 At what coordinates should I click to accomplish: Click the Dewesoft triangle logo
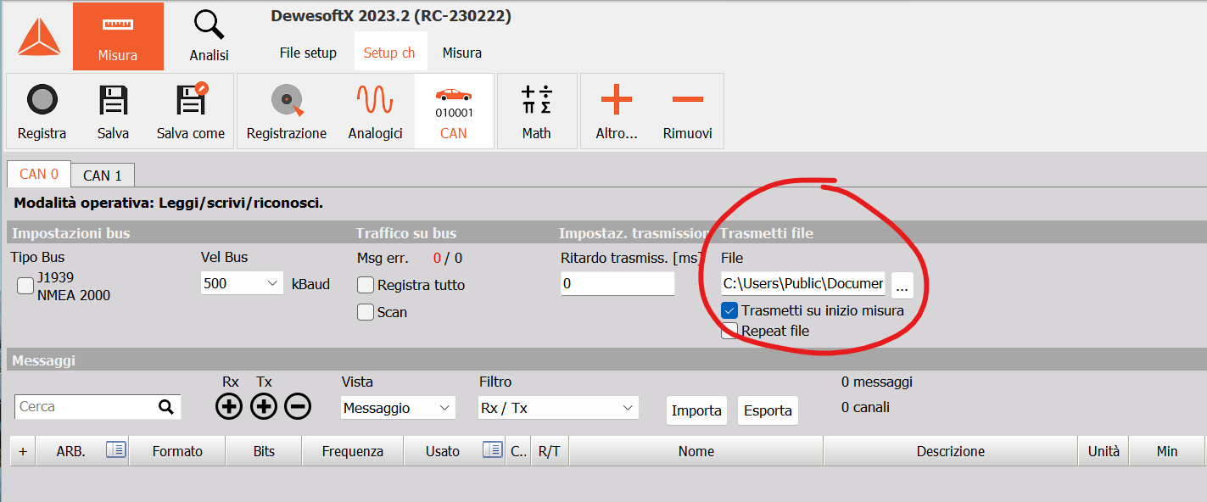(39, 36)
